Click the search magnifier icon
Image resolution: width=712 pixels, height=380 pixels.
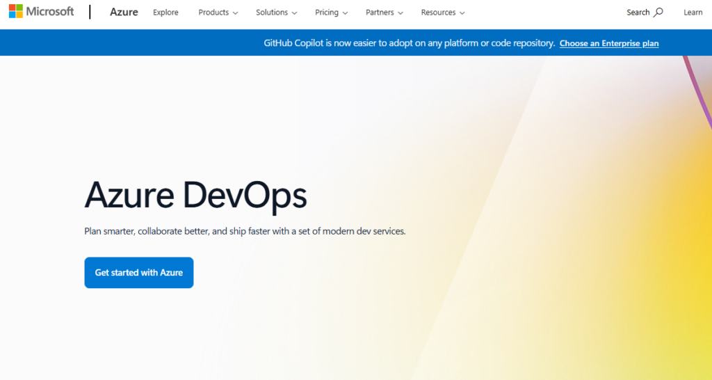[x=658, y=13]
